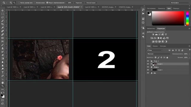Select the Rectangular Marquee tool
Viewport: 191px width, 107px height.
click(2, 14)
